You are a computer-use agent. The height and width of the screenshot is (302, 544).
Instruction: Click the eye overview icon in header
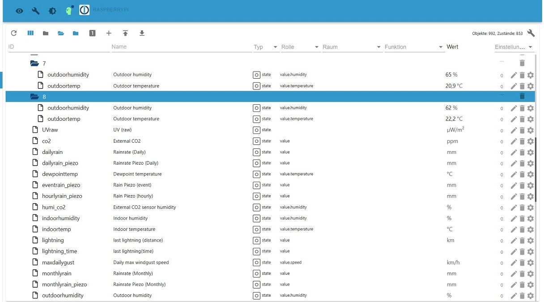tap(19, 11)
